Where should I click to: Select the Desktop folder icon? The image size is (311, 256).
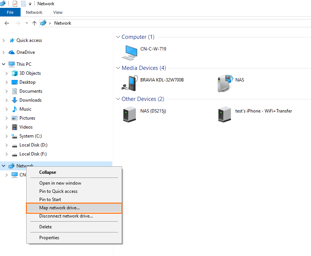pyautogui.click(x=15, y=82)
